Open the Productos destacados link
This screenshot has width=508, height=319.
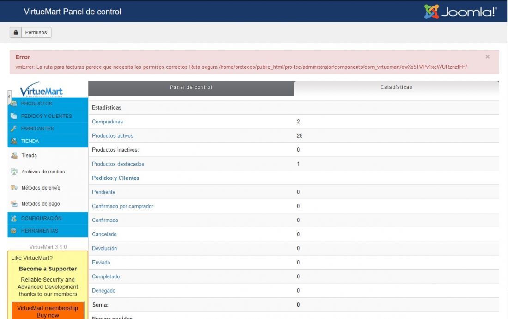pyautogui.click(x=118, y=164)
